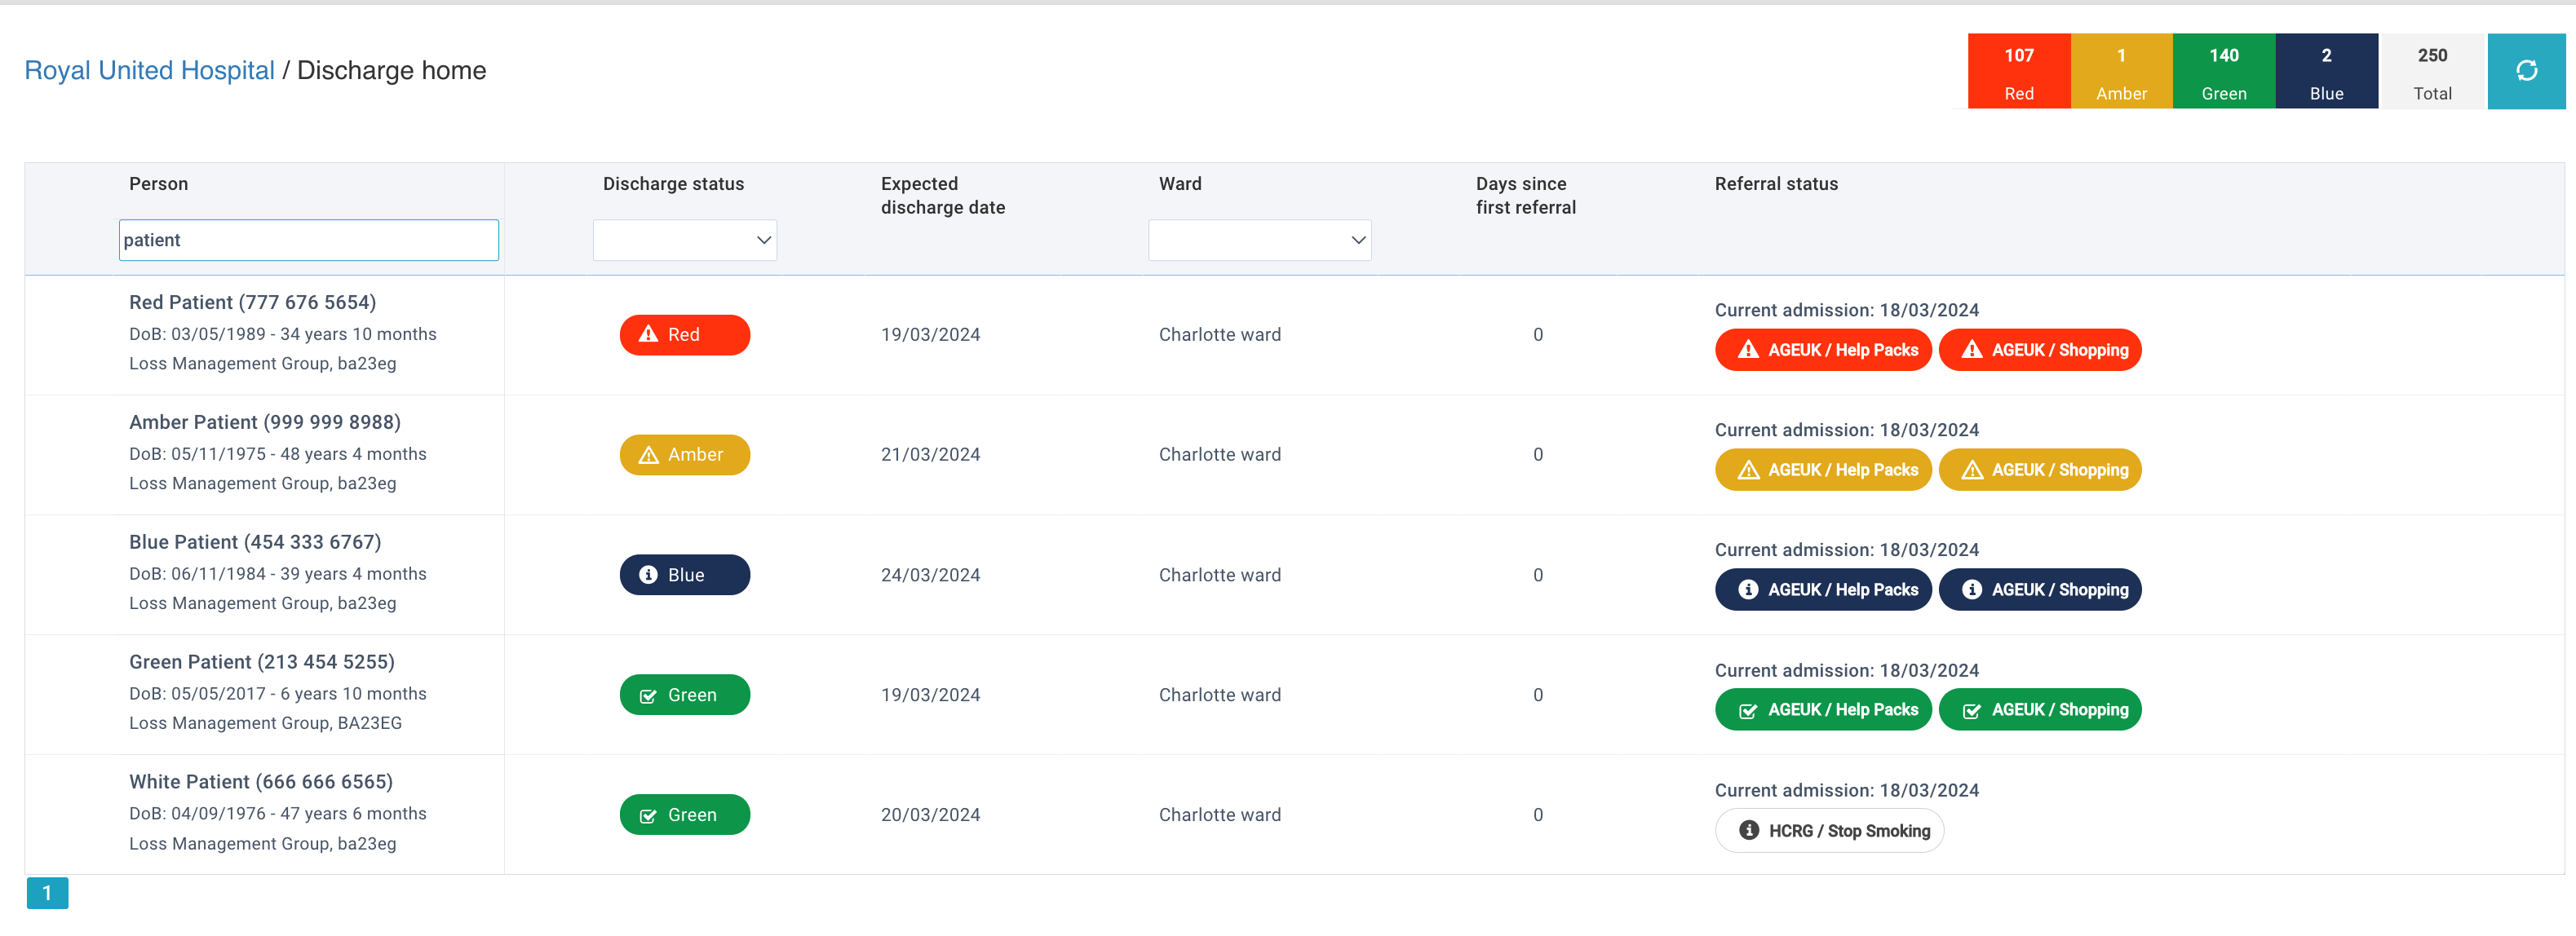Click the Person search input field
Viewport: 2576px width, 936px height.
tap(308, 240)
